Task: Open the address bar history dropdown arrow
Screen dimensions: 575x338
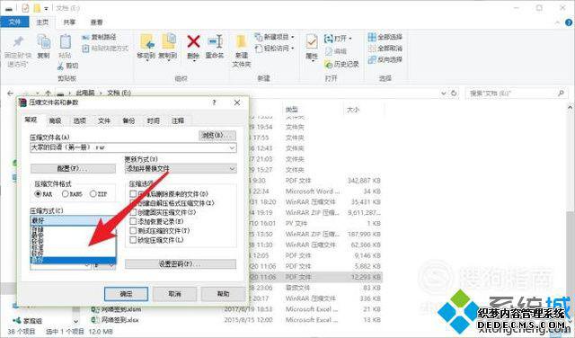Action: pyautogui.click(x=444, y=93)
